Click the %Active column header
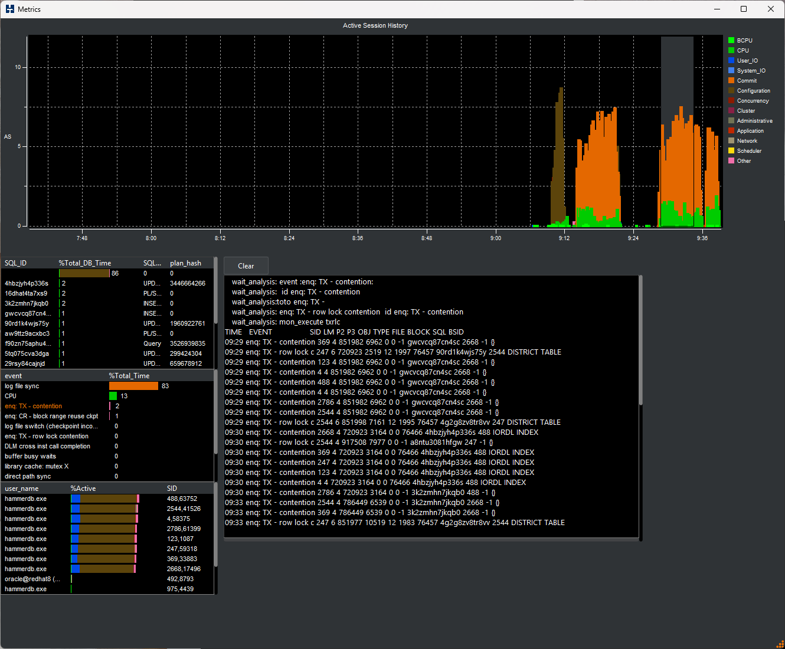This screenshot has width=785, height=649. [x=83, y=489]
